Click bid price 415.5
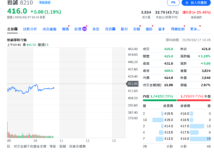This screenshot has width=214, height=154. tap(168, 114)
